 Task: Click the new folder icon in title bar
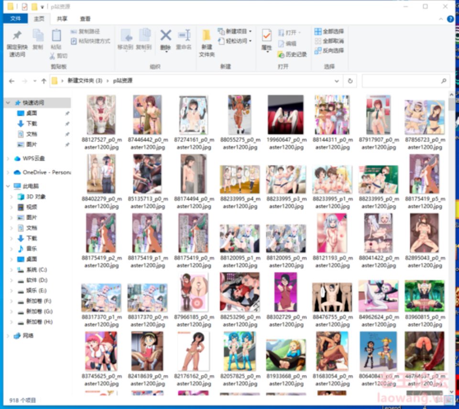[x=34, y=6]
